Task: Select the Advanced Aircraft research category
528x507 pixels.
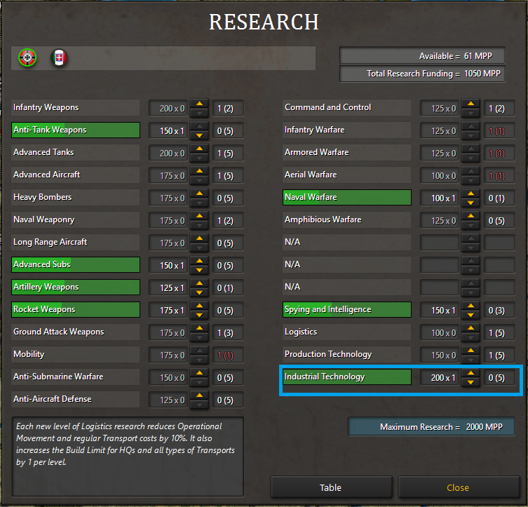Action: coord(76,175)
